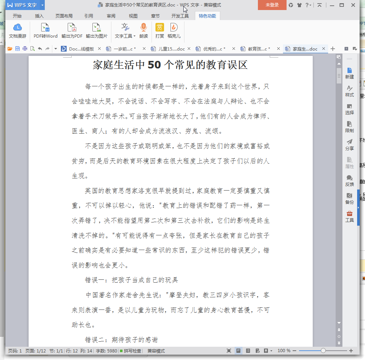Open the 文字工具 dropdown
Image resolution: width=365 pixels, height=360 pixels.
(125, 31)
